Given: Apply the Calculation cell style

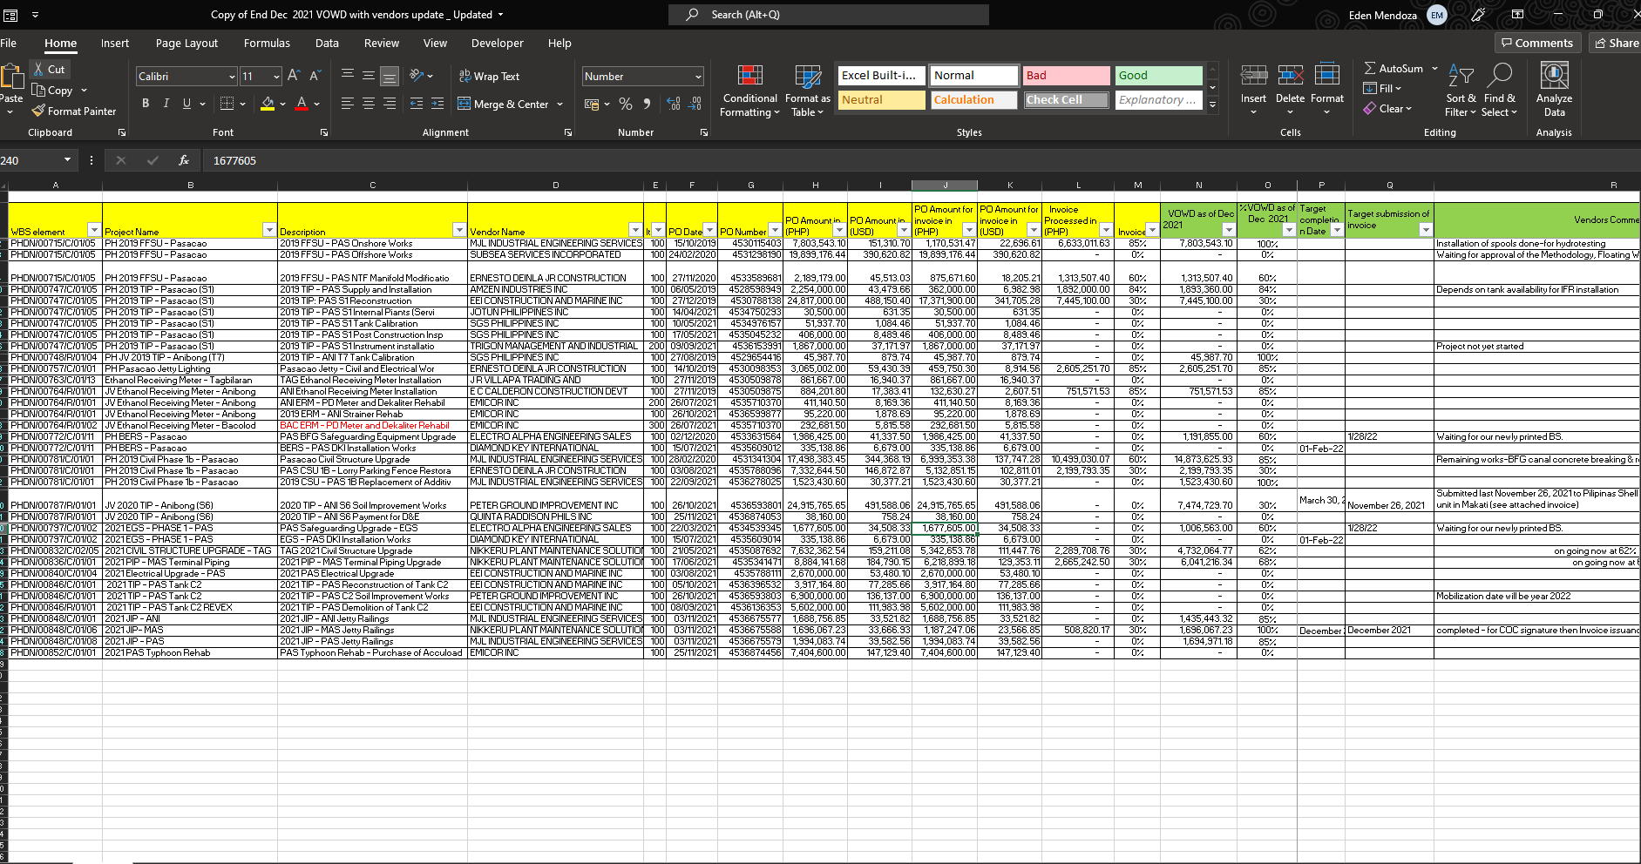Looking at the screenshot, I should tap(974, 100).
